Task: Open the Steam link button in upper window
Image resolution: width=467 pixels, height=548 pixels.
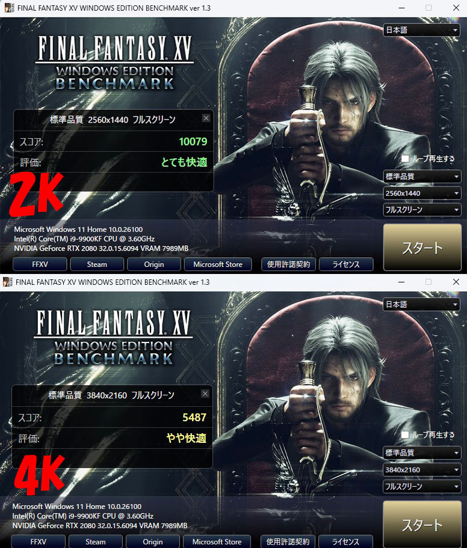Action: coord(97,264)
